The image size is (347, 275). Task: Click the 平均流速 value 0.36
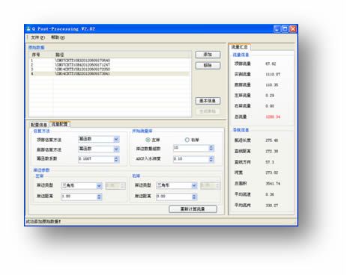[270, 194]
